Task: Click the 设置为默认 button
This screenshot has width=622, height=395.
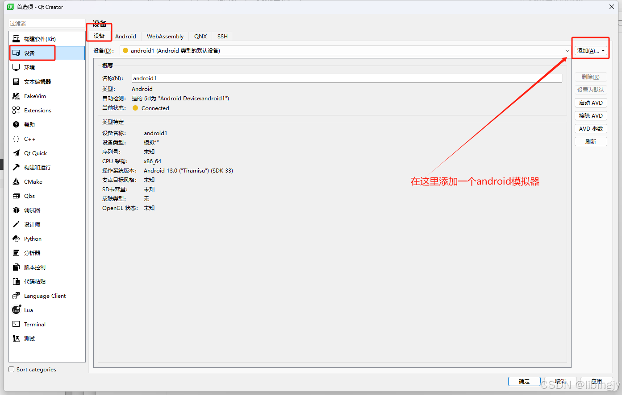Action: click(x=591, y=90)
